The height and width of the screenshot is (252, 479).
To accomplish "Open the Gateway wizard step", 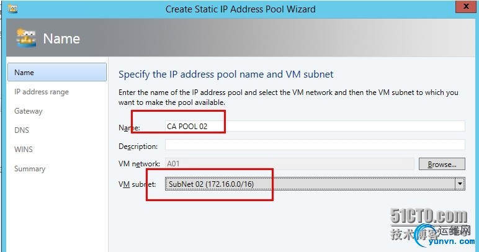I will tap(29, 111).
